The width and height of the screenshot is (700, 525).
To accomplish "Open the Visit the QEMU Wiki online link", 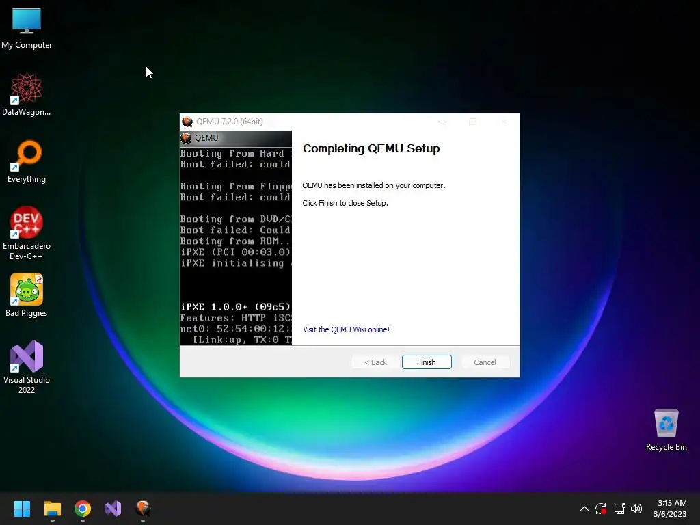I will point(346,329).
